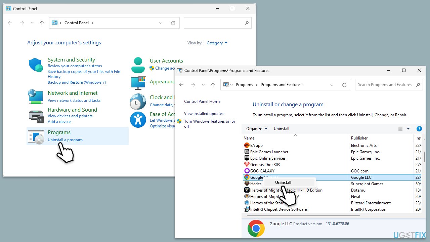
Task: Select Hades program row
Action: point(332,184)
